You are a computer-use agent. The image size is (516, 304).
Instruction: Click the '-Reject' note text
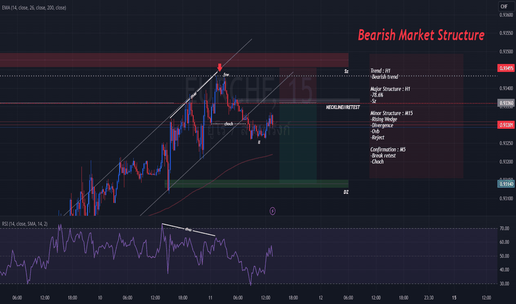[377, 138]
